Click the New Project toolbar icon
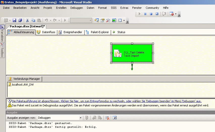The height and width of the screenshot is (132, 215). tap(6, 21)
